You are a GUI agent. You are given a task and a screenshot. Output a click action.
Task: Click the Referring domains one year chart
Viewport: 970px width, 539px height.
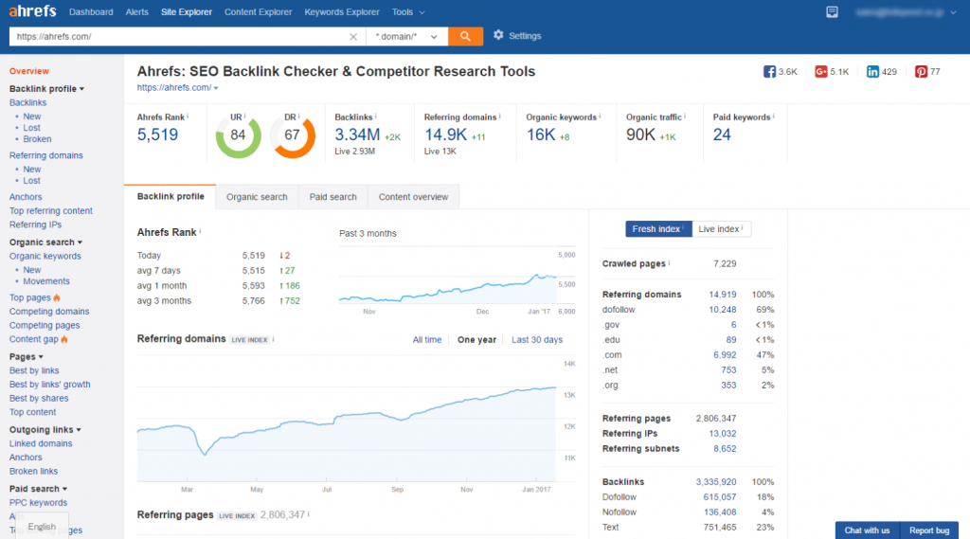click(347, 421)
